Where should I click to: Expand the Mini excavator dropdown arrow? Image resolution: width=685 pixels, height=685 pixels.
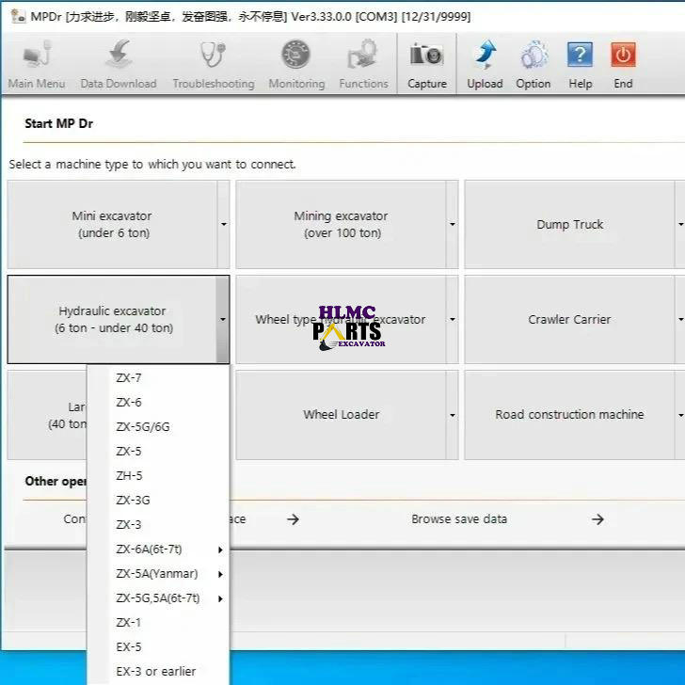pos(223,225)
